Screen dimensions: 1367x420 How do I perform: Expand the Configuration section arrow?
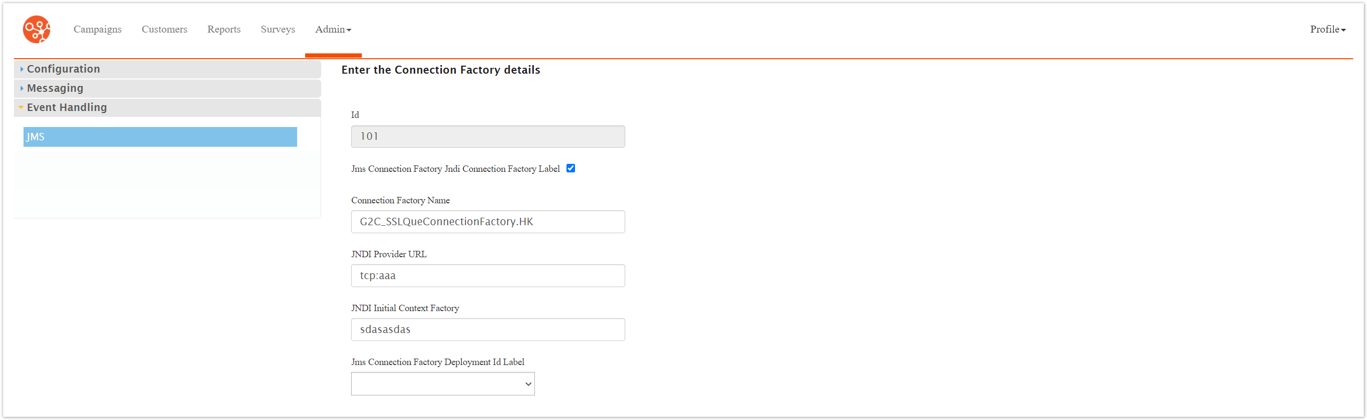click(21, 69)
